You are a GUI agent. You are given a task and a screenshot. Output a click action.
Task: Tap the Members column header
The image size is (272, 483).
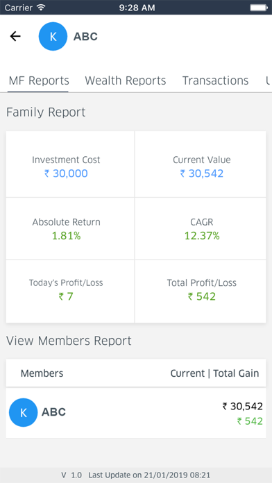[x=42, y=373]
